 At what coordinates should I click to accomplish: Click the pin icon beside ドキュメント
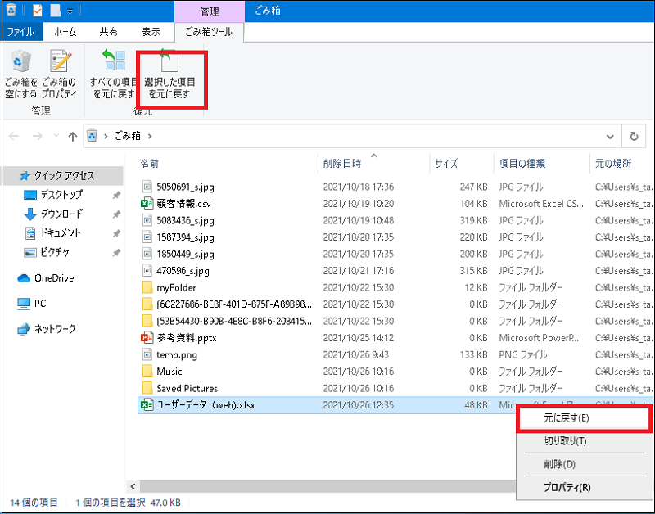[x=116, y=233]
